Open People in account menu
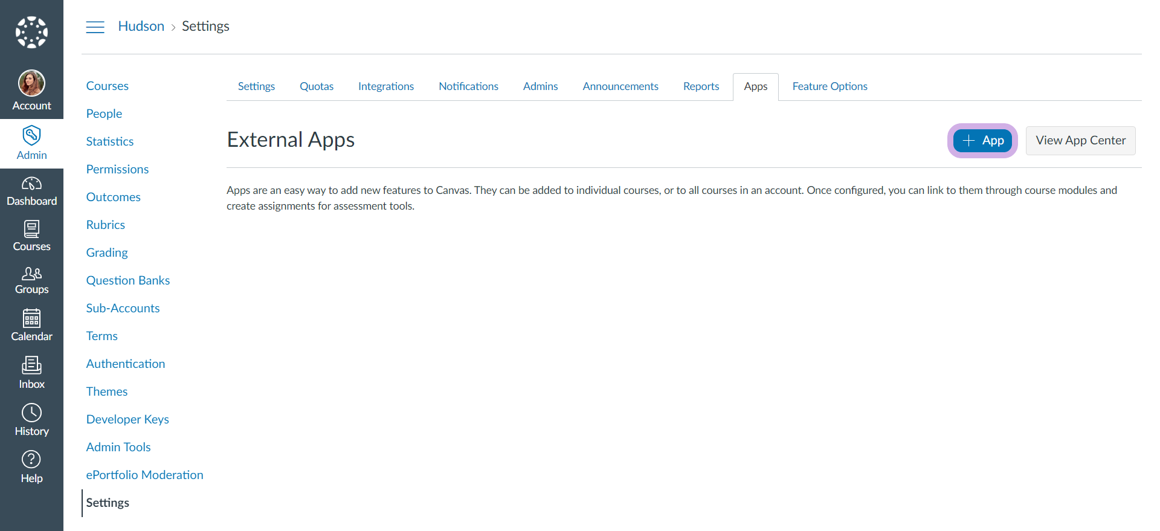1160x531 pixels. click(x=104, y=114)
